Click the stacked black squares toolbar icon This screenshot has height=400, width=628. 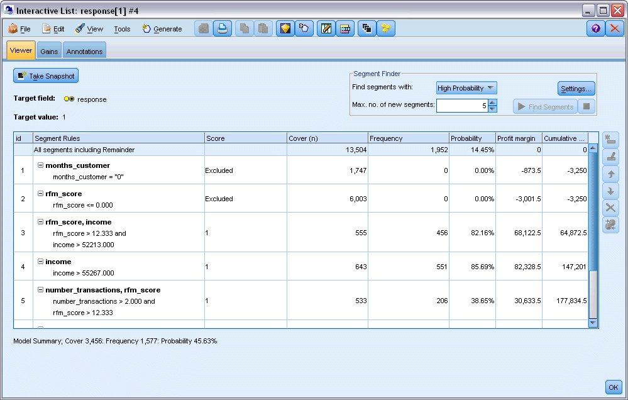click(x=367, y=28)
